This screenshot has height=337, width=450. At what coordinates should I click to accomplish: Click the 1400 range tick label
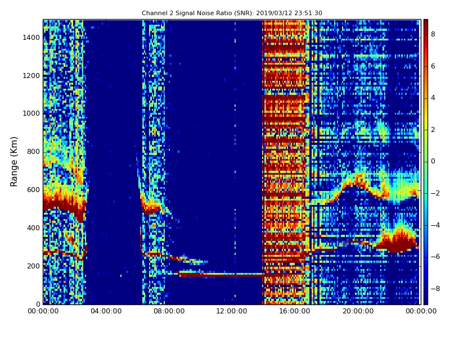tap(31, 38)
